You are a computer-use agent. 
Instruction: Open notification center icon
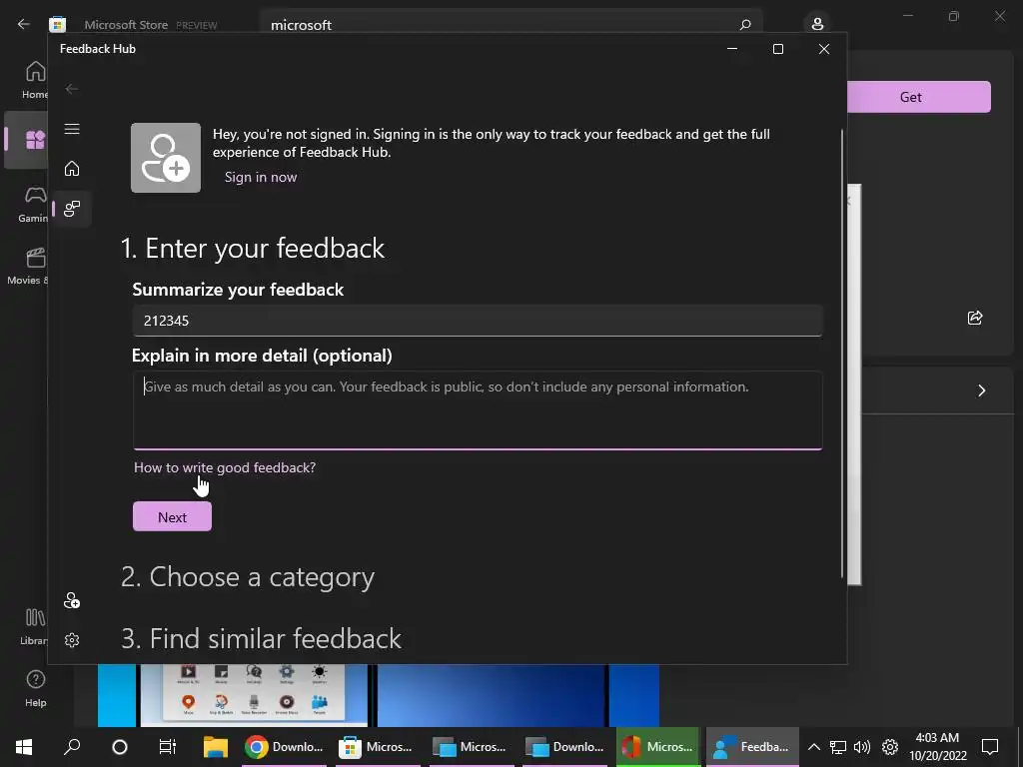point(990,747)
